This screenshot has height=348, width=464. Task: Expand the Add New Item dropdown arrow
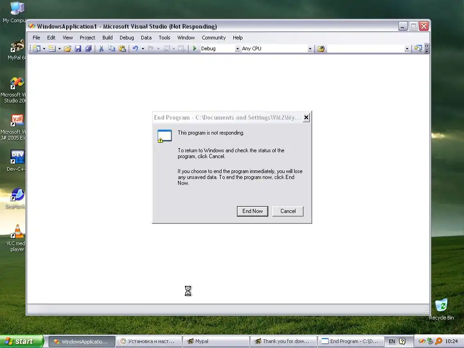click(59, 48)
